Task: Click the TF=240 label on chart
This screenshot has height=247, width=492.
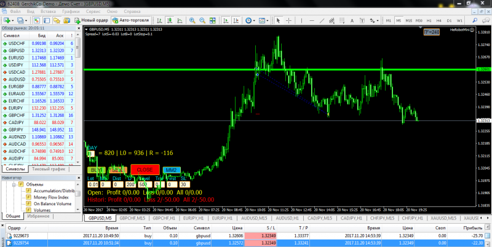Action: 432,32
